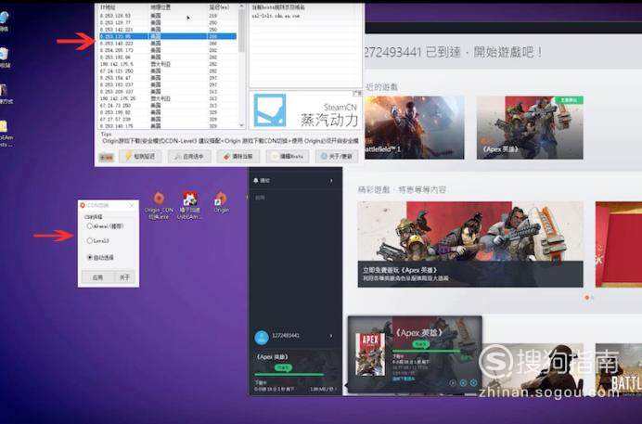This screenshot has height=424, width=642.
Task: Click the 编辑Hosts button
Action: pyautogui.click(x=288, y=157)
